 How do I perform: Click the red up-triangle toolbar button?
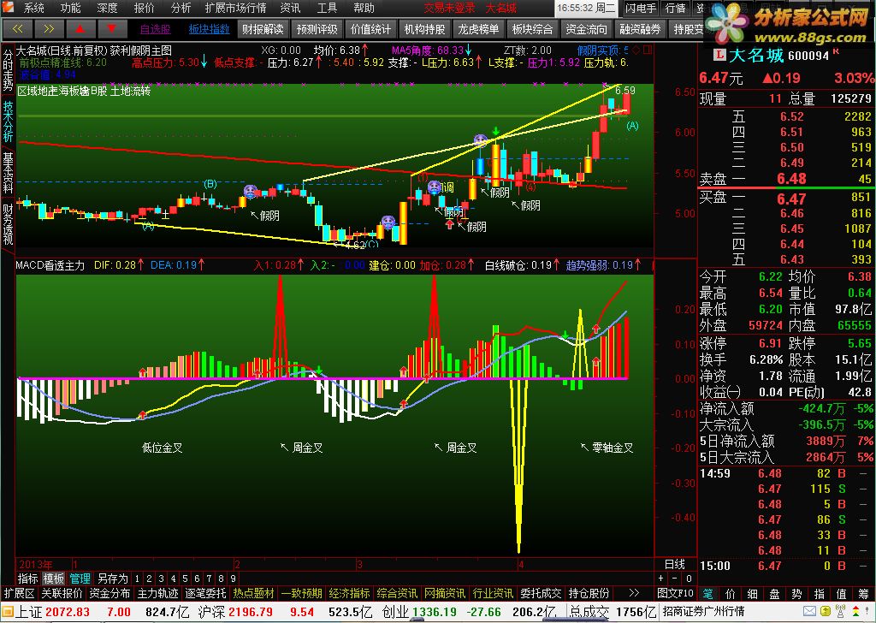coord(80,28)
